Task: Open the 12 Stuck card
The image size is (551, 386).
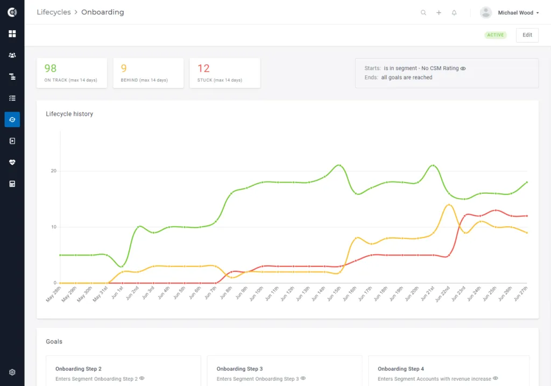Action: pyautogui.click(x=225, y=73)
